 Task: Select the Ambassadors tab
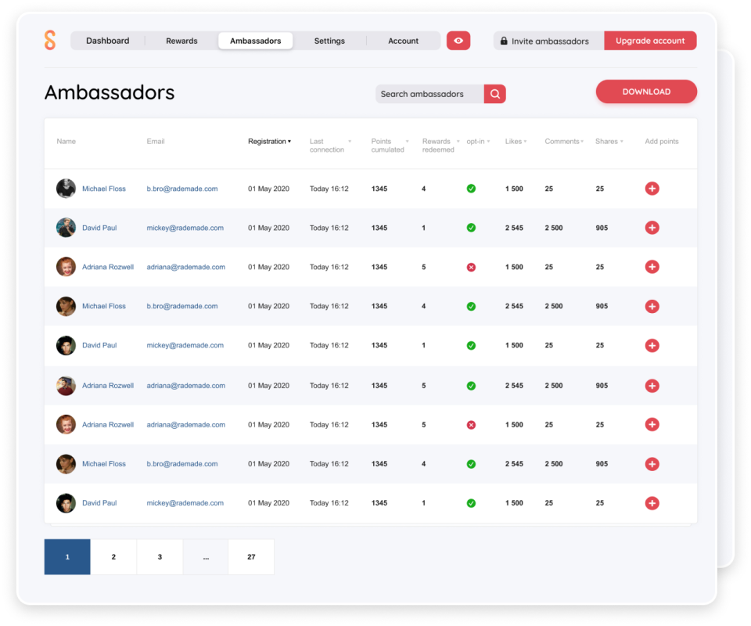click(x=255, y=41)
